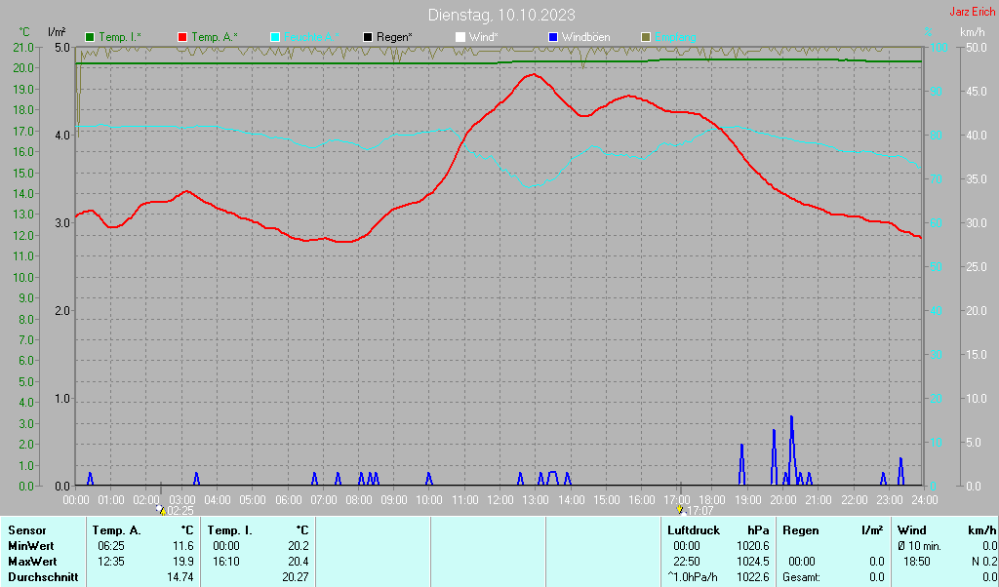
Task: Click the 'Sensor' header cell
Action: (26, 530)
